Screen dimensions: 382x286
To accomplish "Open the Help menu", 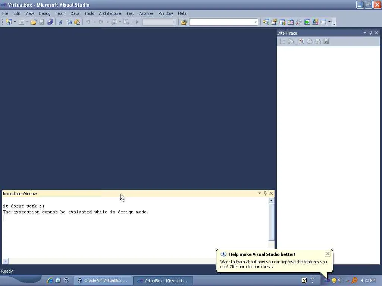I will point(182,13).
